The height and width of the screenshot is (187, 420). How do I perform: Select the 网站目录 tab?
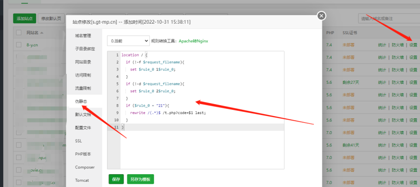tap(83, 62)
